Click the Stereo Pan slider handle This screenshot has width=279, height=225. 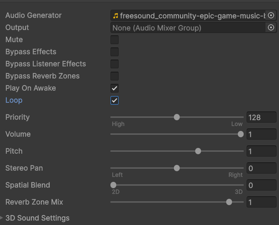pos(177,168)
